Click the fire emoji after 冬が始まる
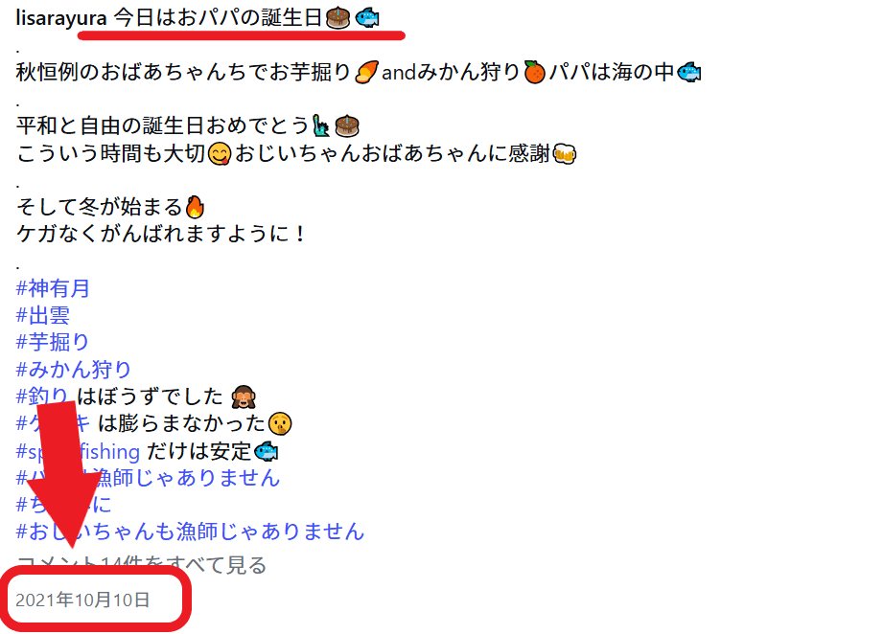The height and width of the screenshot is (634, 884). click(195, 207)
